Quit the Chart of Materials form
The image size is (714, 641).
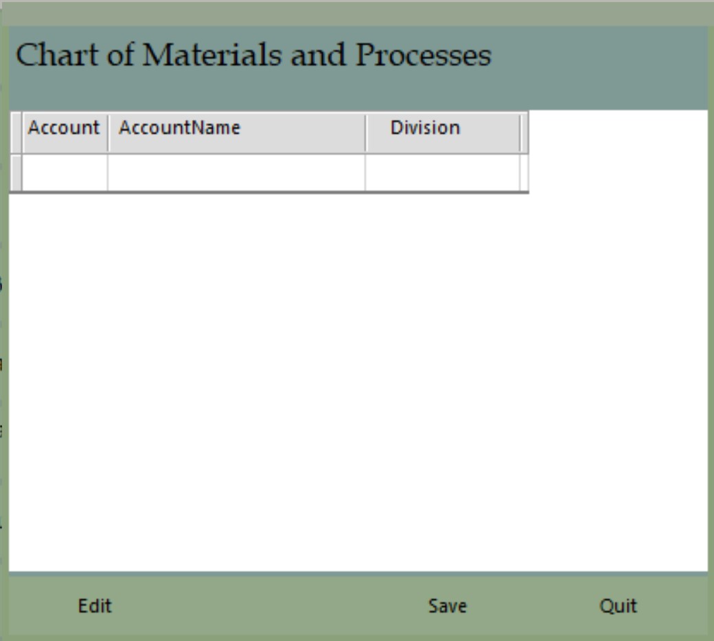click(x=618, y=606)
